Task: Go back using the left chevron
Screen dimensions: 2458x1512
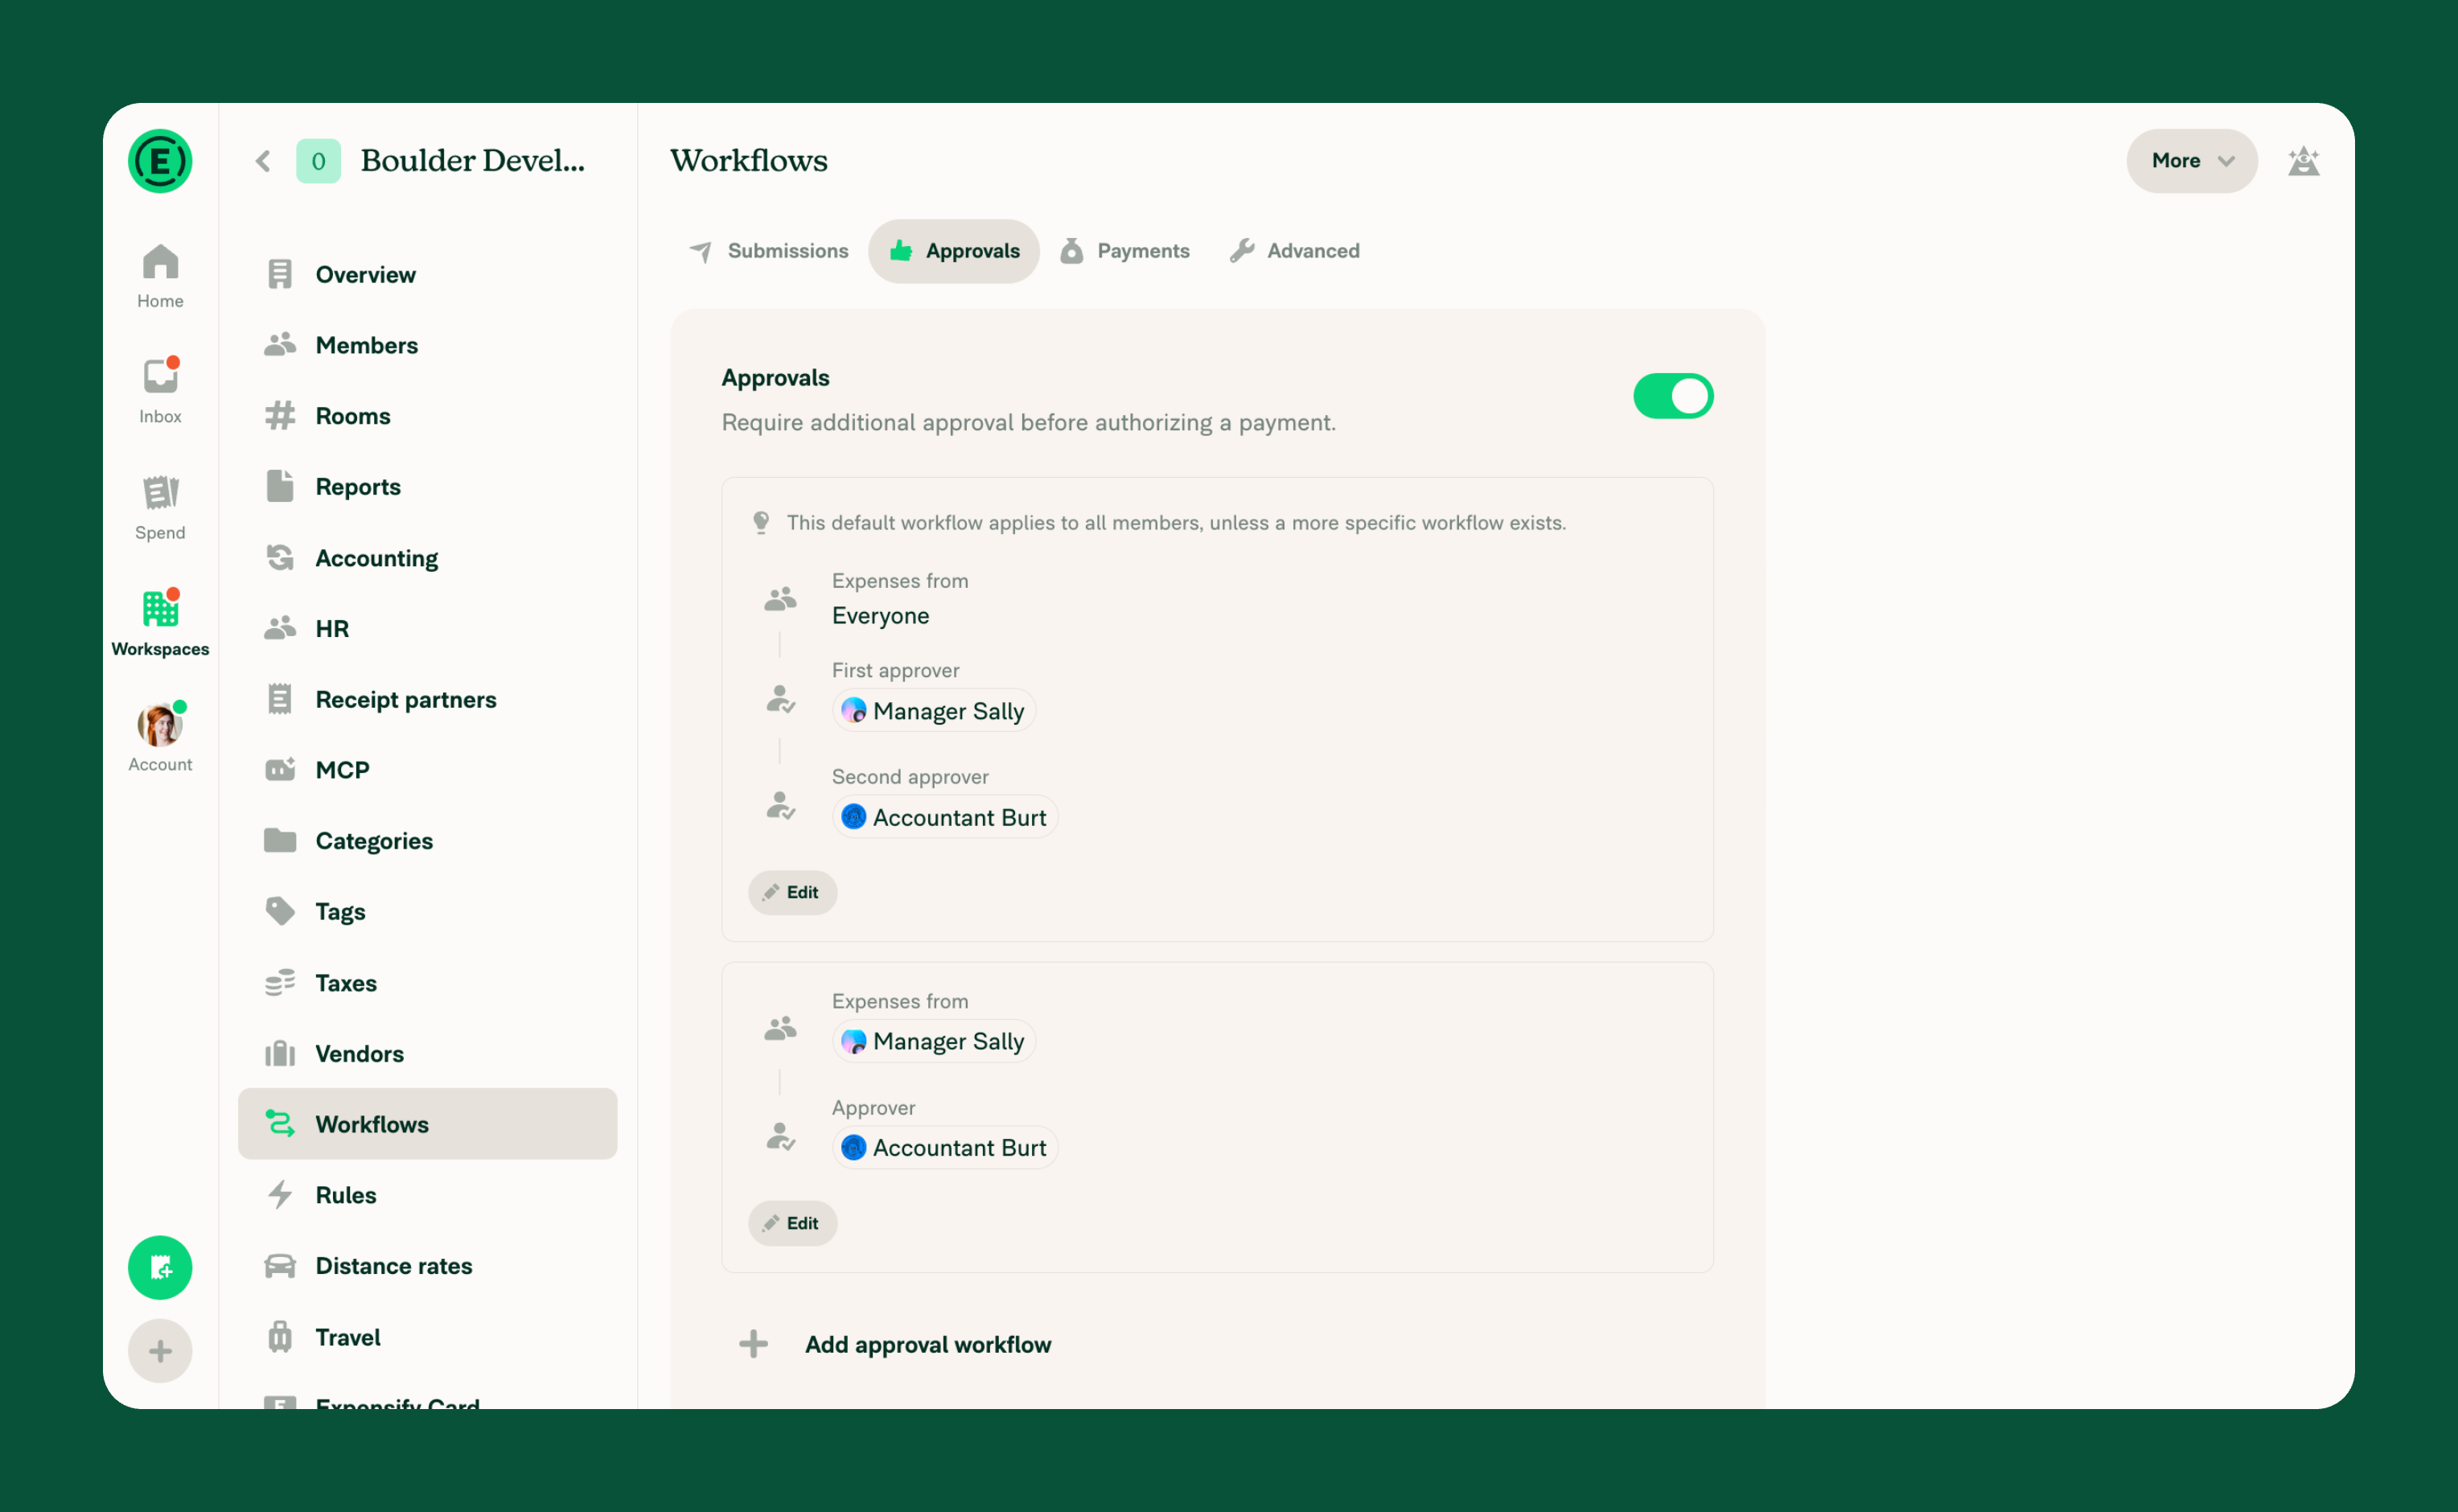Action: (x=263, y=161)
